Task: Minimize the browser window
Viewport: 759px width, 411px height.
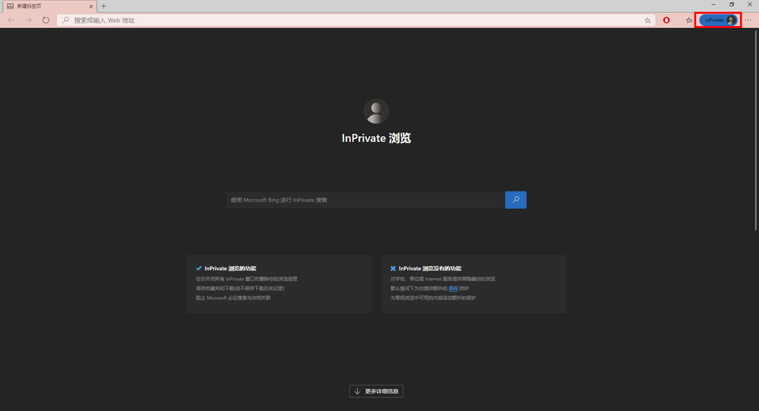Action: 713,5
